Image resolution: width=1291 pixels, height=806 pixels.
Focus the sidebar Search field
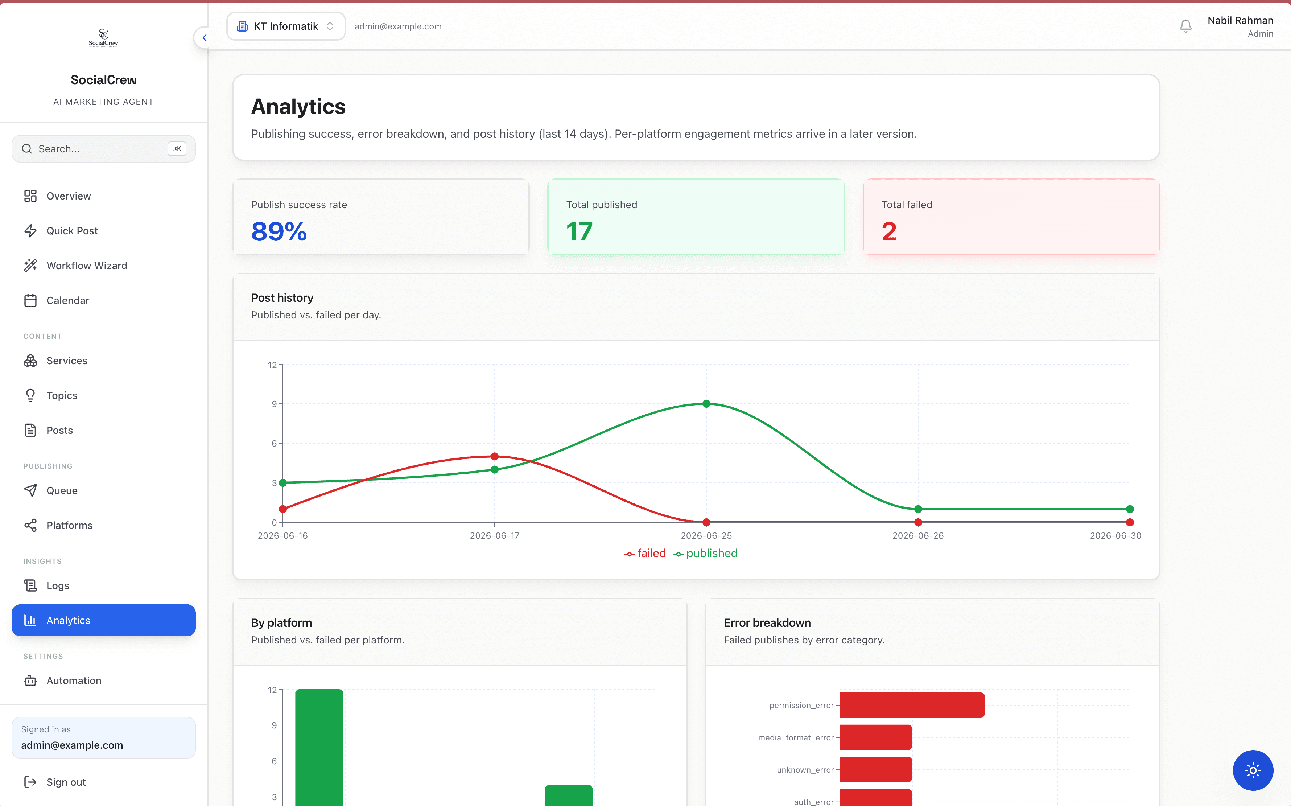click(103, 149)
